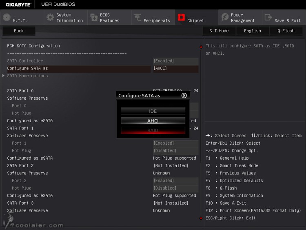The image size is (306, 230).
Task: Switch to the Peripherals tab
Action: (153, 18)
